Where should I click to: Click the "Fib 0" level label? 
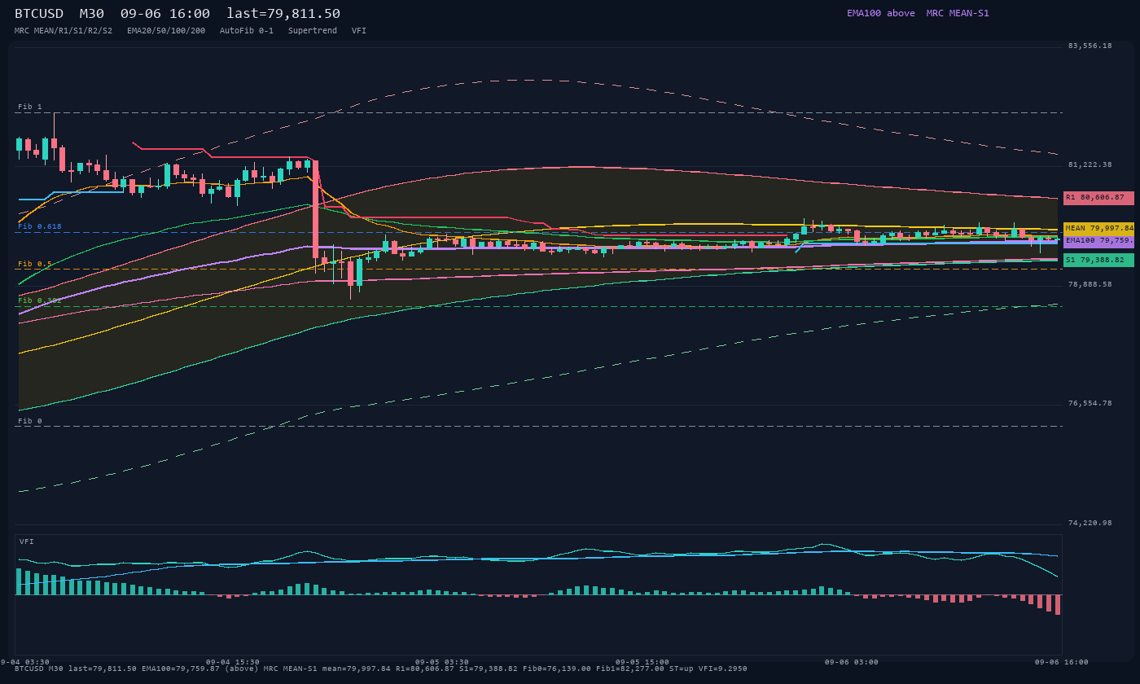point(30,421)
